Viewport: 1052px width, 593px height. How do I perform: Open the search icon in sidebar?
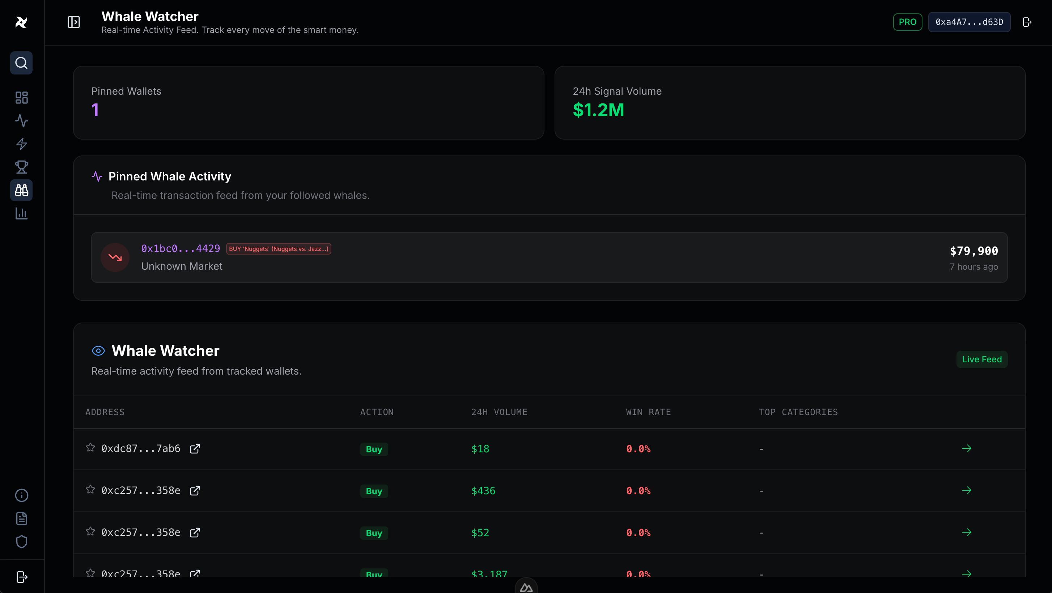(21, 63)
